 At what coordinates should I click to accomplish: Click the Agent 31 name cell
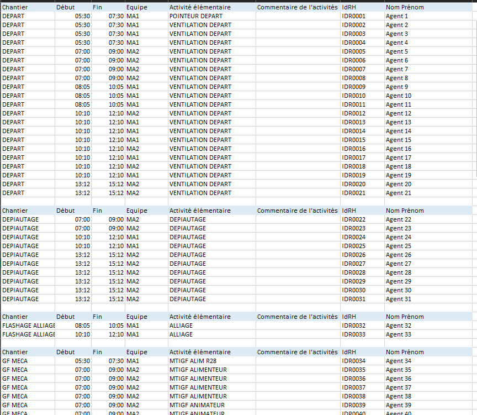click(x=399, y=299)
